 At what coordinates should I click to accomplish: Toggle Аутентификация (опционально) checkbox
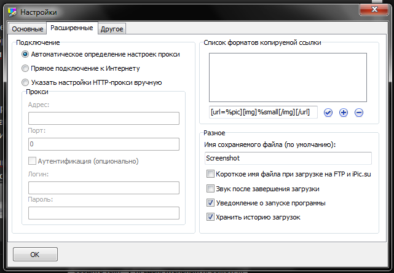click(32, 161)
